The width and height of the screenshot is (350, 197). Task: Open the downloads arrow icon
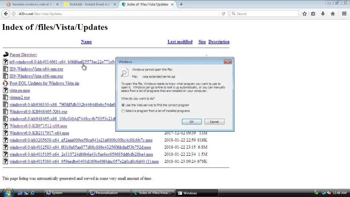(x=323, y=14)
